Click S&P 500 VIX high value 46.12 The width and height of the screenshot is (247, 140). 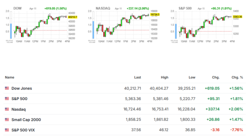point(164,130)
